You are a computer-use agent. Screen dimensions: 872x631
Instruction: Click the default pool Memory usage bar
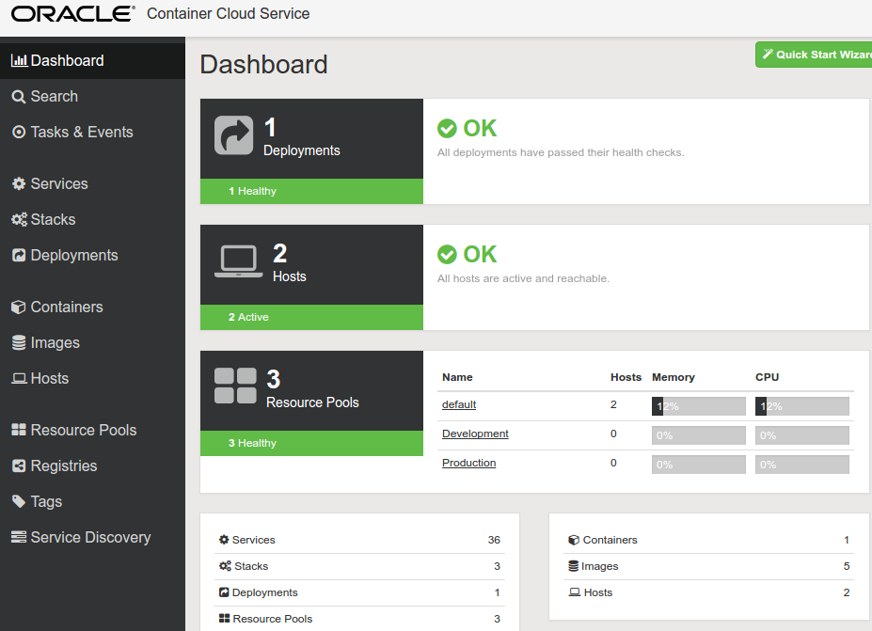(x=699, y=406)
